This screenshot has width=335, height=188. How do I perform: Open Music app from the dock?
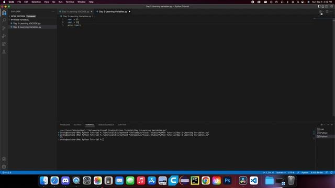(x=141, y=181)
